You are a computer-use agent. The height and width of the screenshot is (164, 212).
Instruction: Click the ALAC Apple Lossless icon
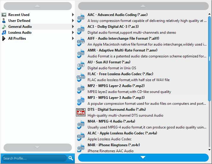coord(81,136)
